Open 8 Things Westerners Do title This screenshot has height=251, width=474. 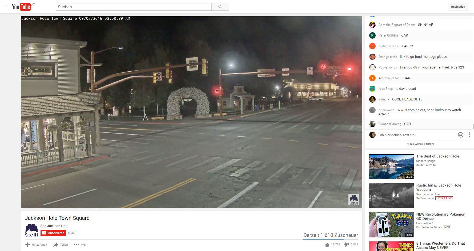441,245
